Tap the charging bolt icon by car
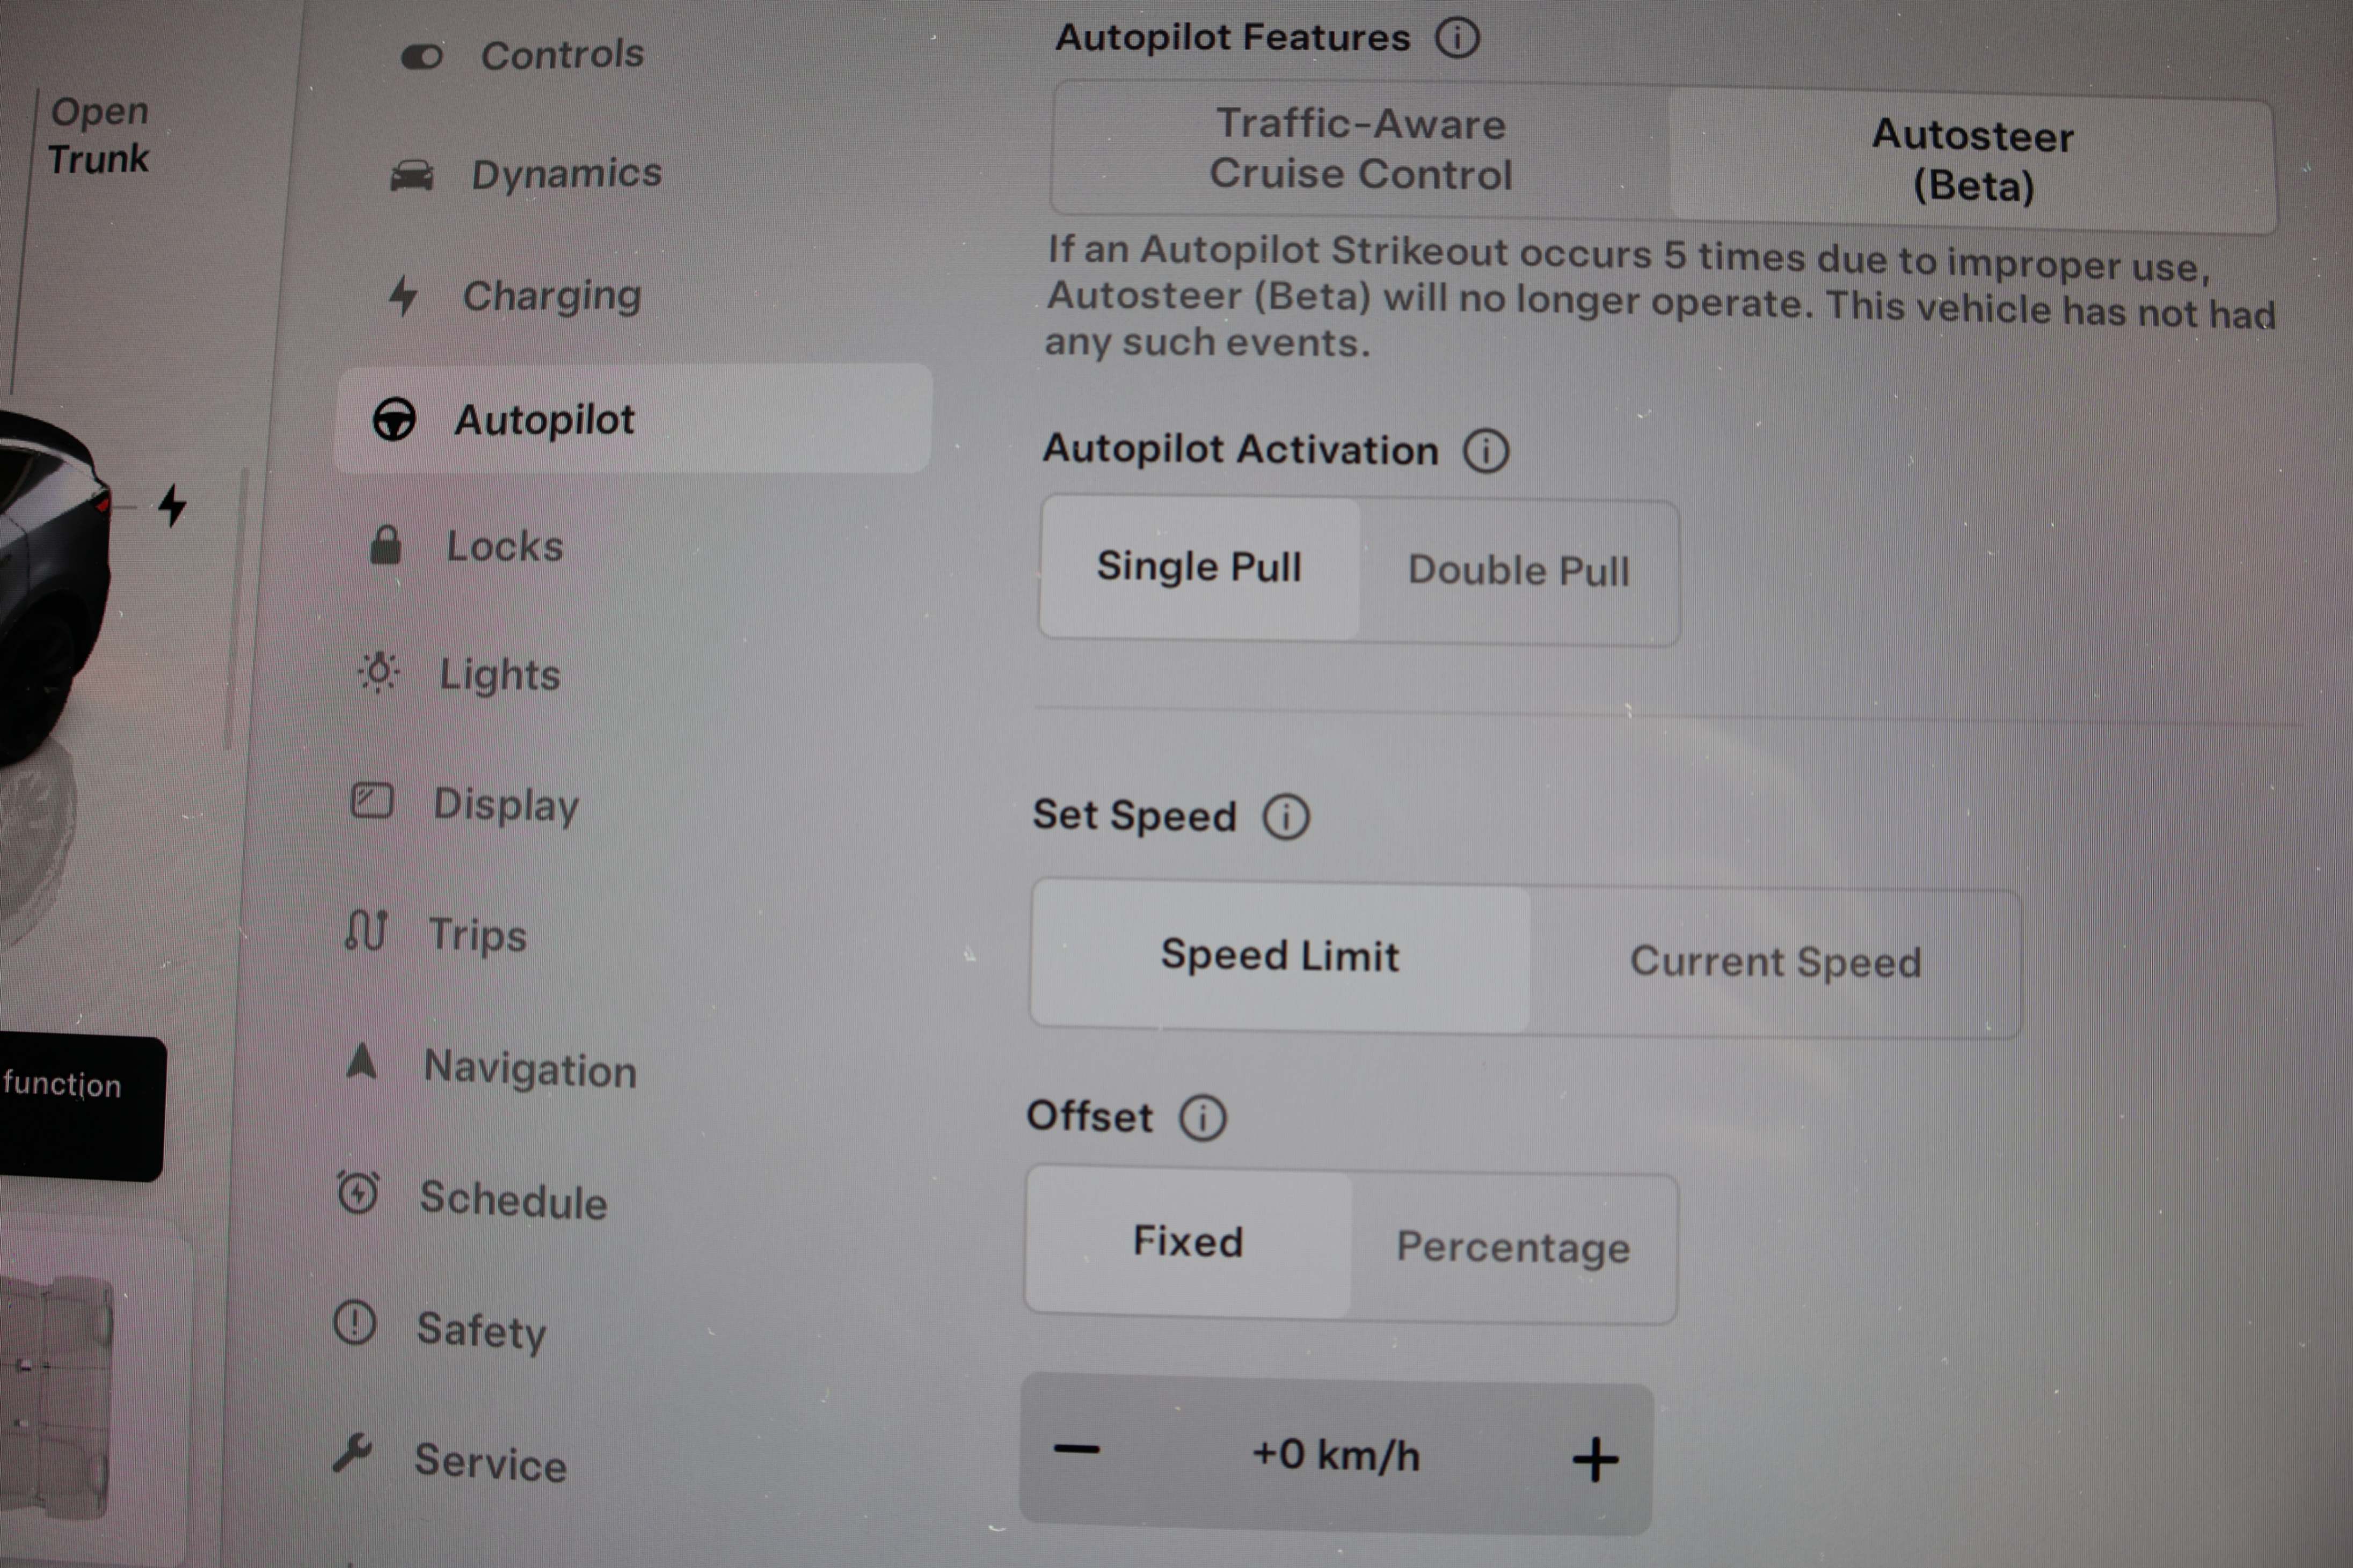The width and height of the screenshot is (2353, 1568). (x=172, y=505)
